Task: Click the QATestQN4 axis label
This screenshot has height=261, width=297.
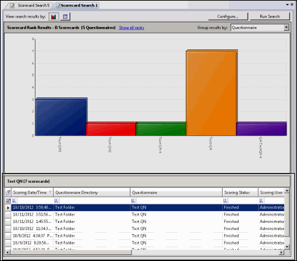Action: tap(260, 147)
